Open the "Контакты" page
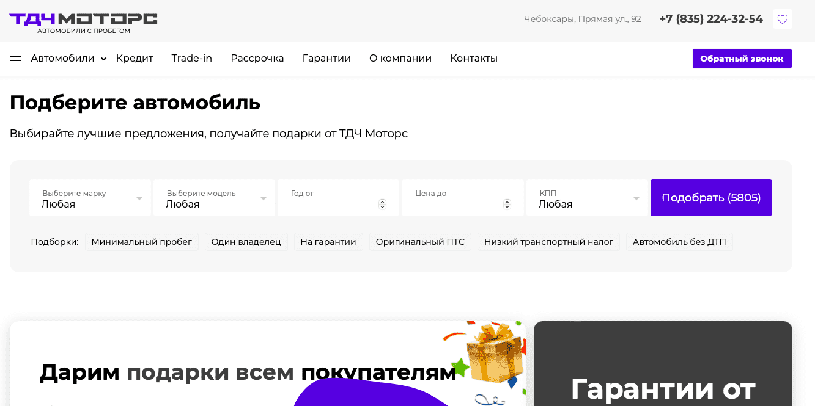 point(473,58)
